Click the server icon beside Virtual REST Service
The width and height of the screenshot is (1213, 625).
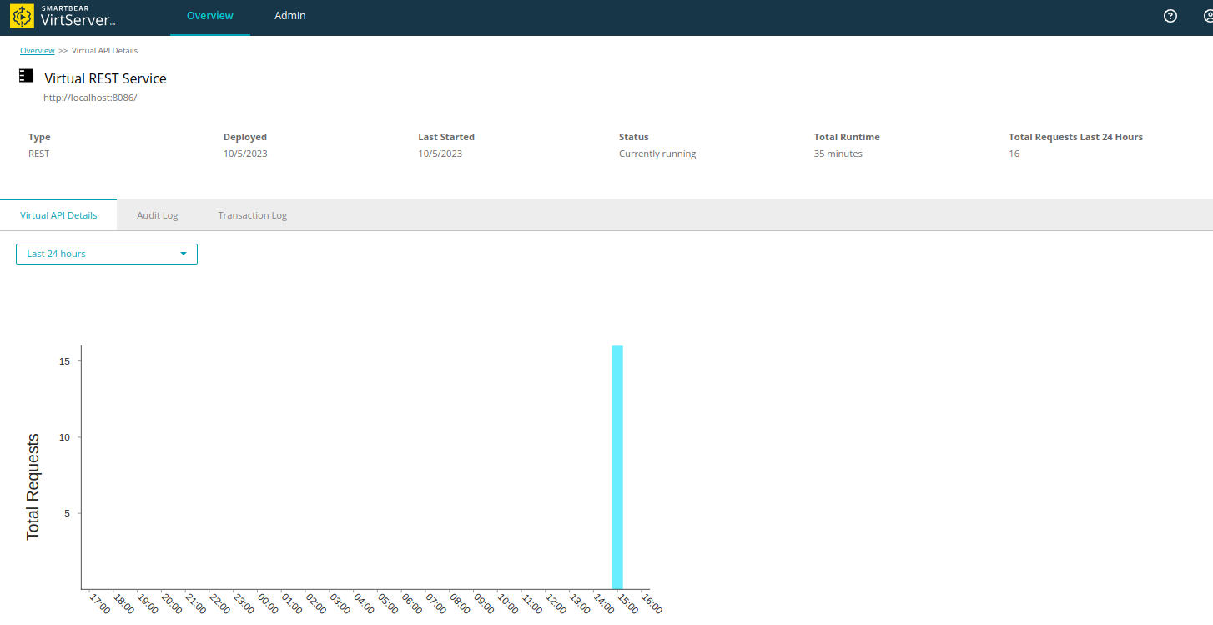click(26, 77)
